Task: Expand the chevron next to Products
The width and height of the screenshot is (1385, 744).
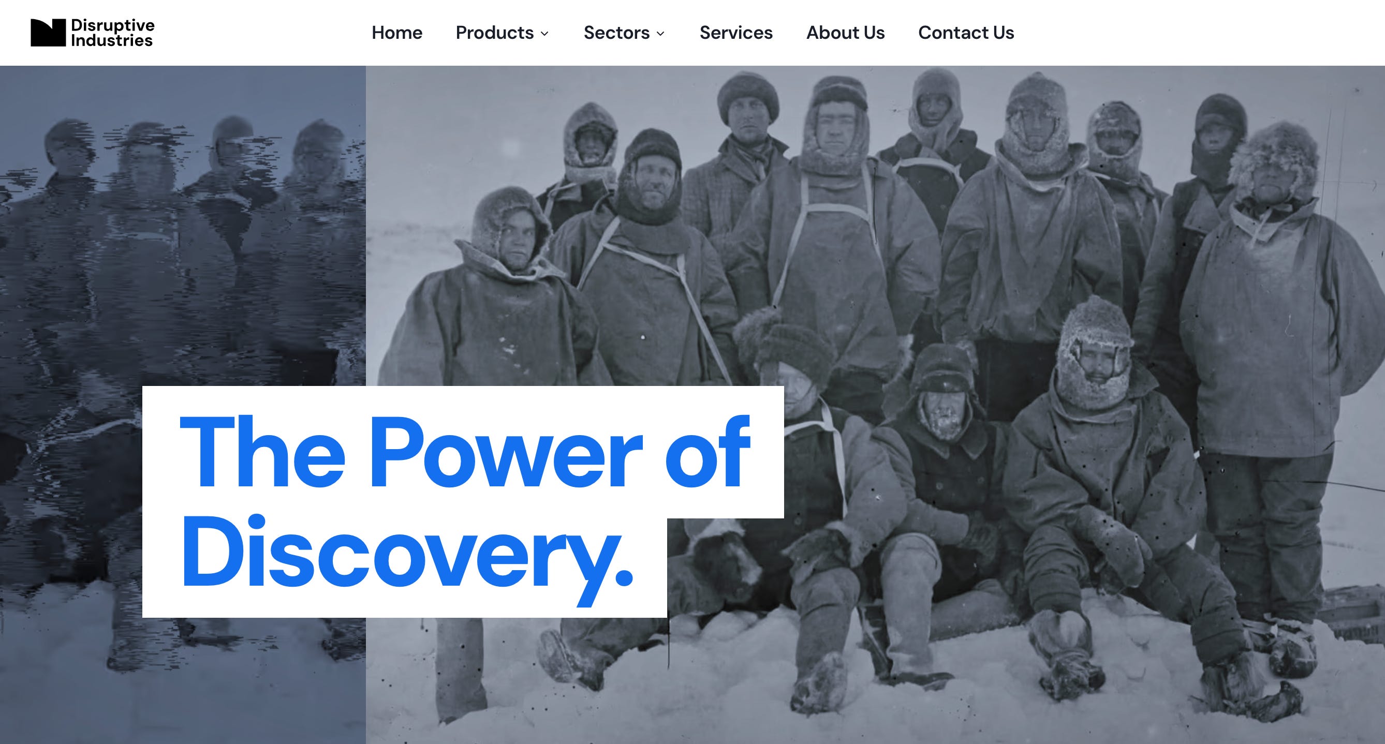Action: 544,34
